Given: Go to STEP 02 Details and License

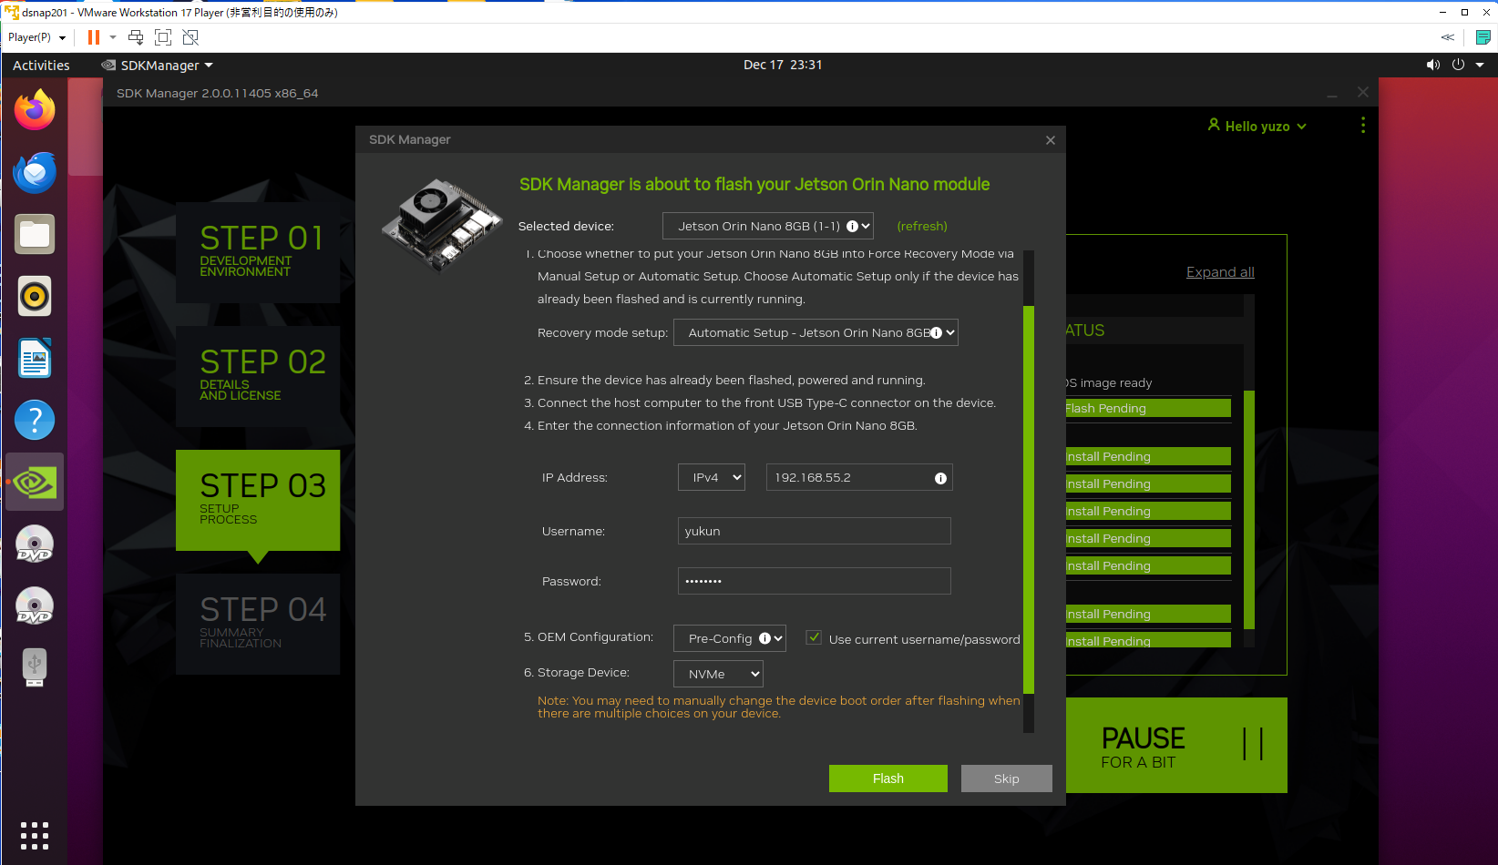Looking at the screenshot, I should point(258,376).
